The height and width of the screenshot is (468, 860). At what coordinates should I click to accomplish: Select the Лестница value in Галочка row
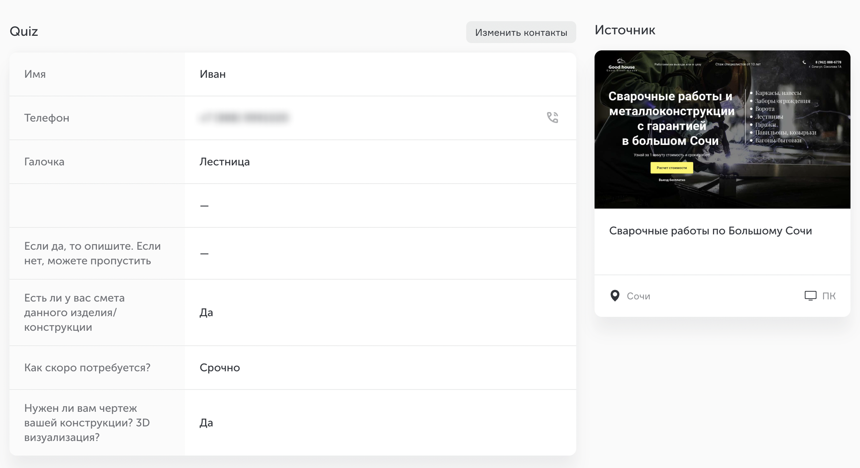click(225, 162)
